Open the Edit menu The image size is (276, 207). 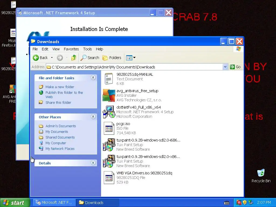pyautogui.click(x=45, y=49)
